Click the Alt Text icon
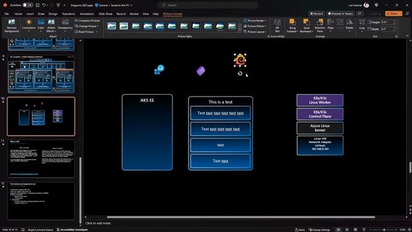The width and height of the screenshot is (412, 232). 277,26
